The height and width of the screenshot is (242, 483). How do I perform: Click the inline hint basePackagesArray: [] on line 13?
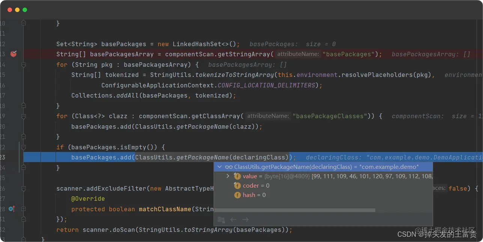coord(431,54)
